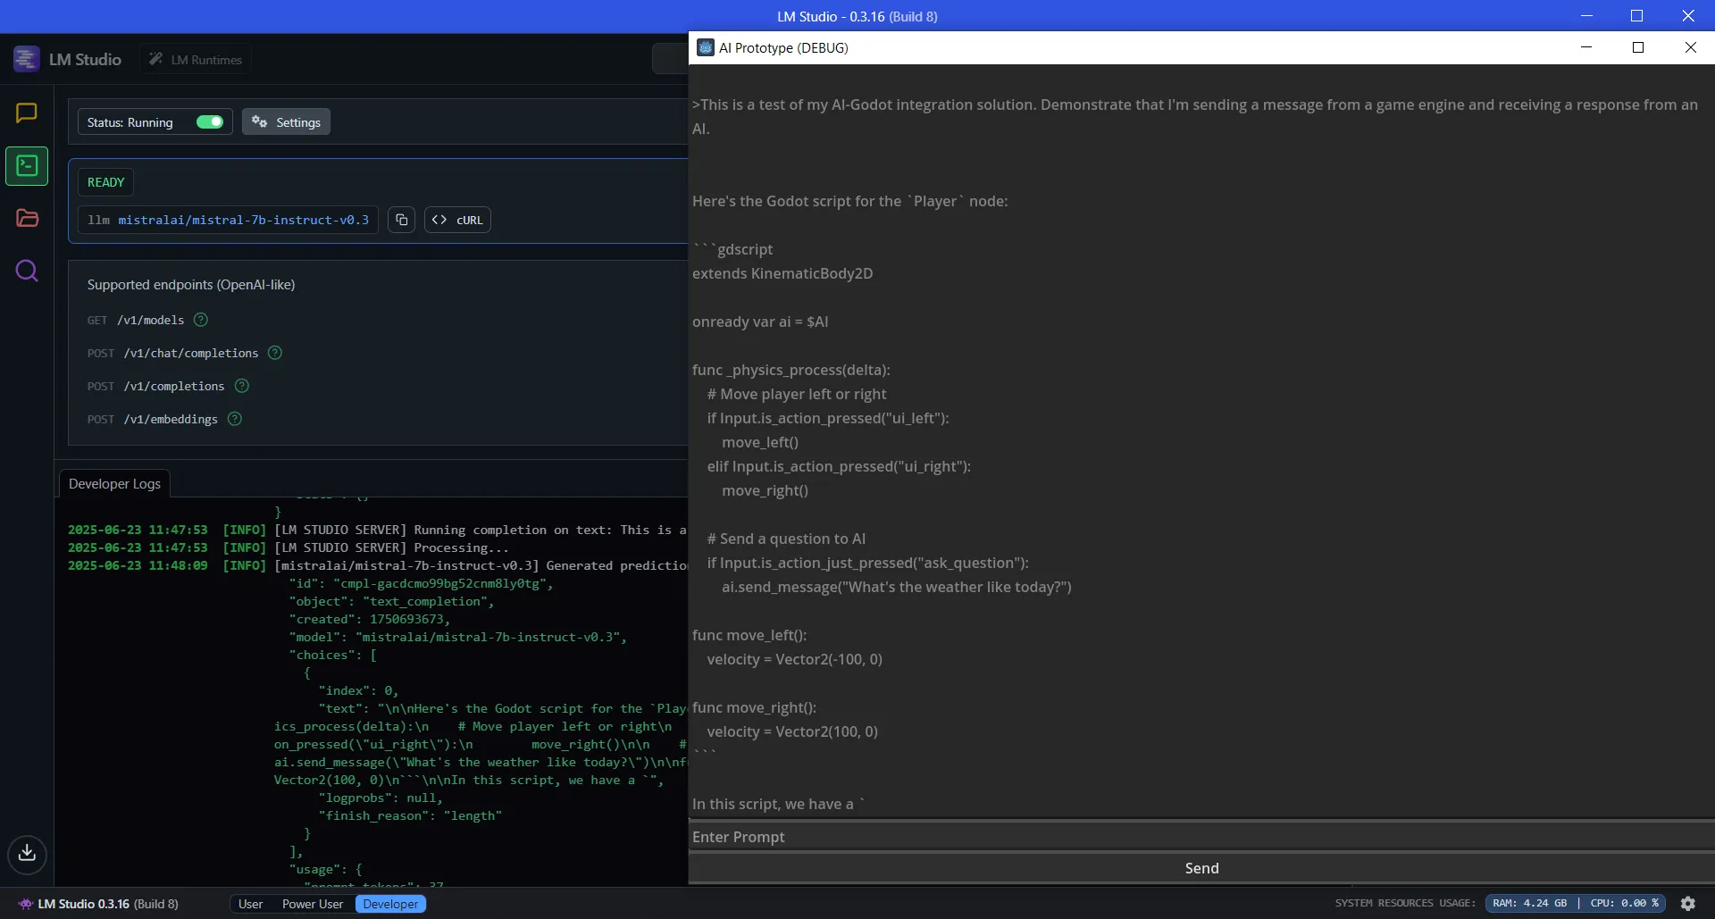
Task: Click the help icon beside /v1/models
Action: (x=199, y=320)
